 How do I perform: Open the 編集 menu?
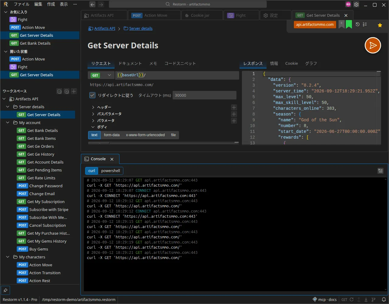pos(38,4)
